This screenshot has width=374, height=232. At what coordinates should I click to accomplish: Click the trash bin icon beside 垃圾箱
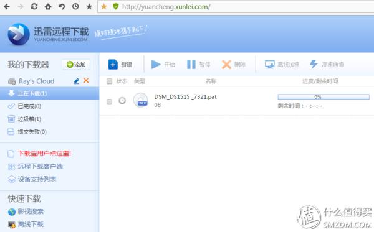11,119
